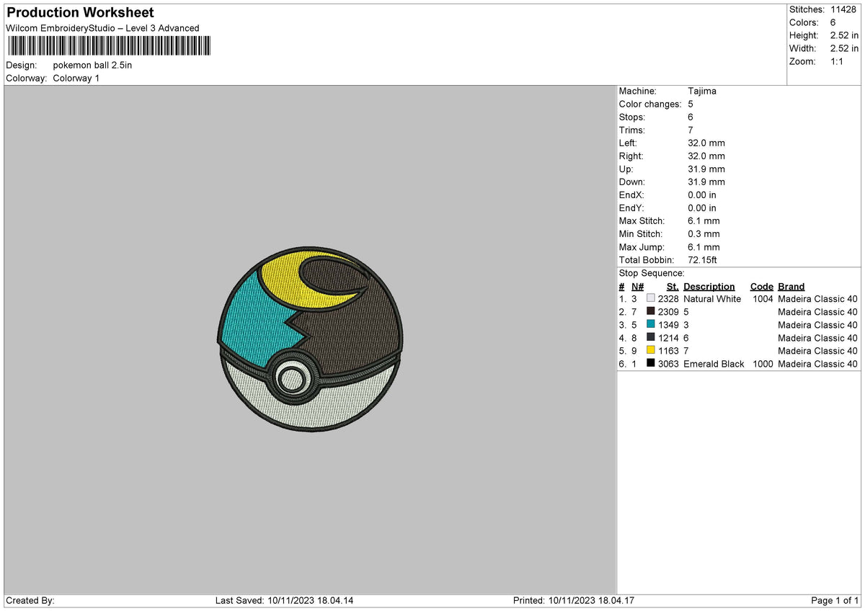Click stitch count 3063 in row 6
This screenshot has width=865, height=611.
point(668,363)
